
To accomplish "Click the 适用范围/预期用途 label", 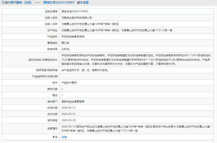I will pos(47,70).
